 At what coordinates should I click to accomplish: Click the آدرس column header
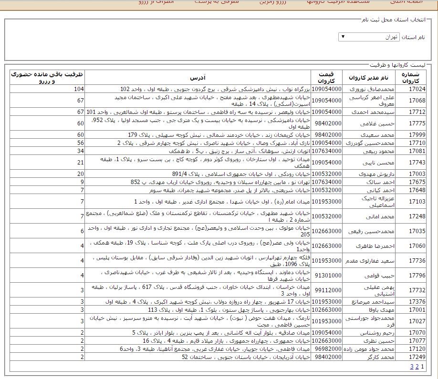(x=198, y=77)
